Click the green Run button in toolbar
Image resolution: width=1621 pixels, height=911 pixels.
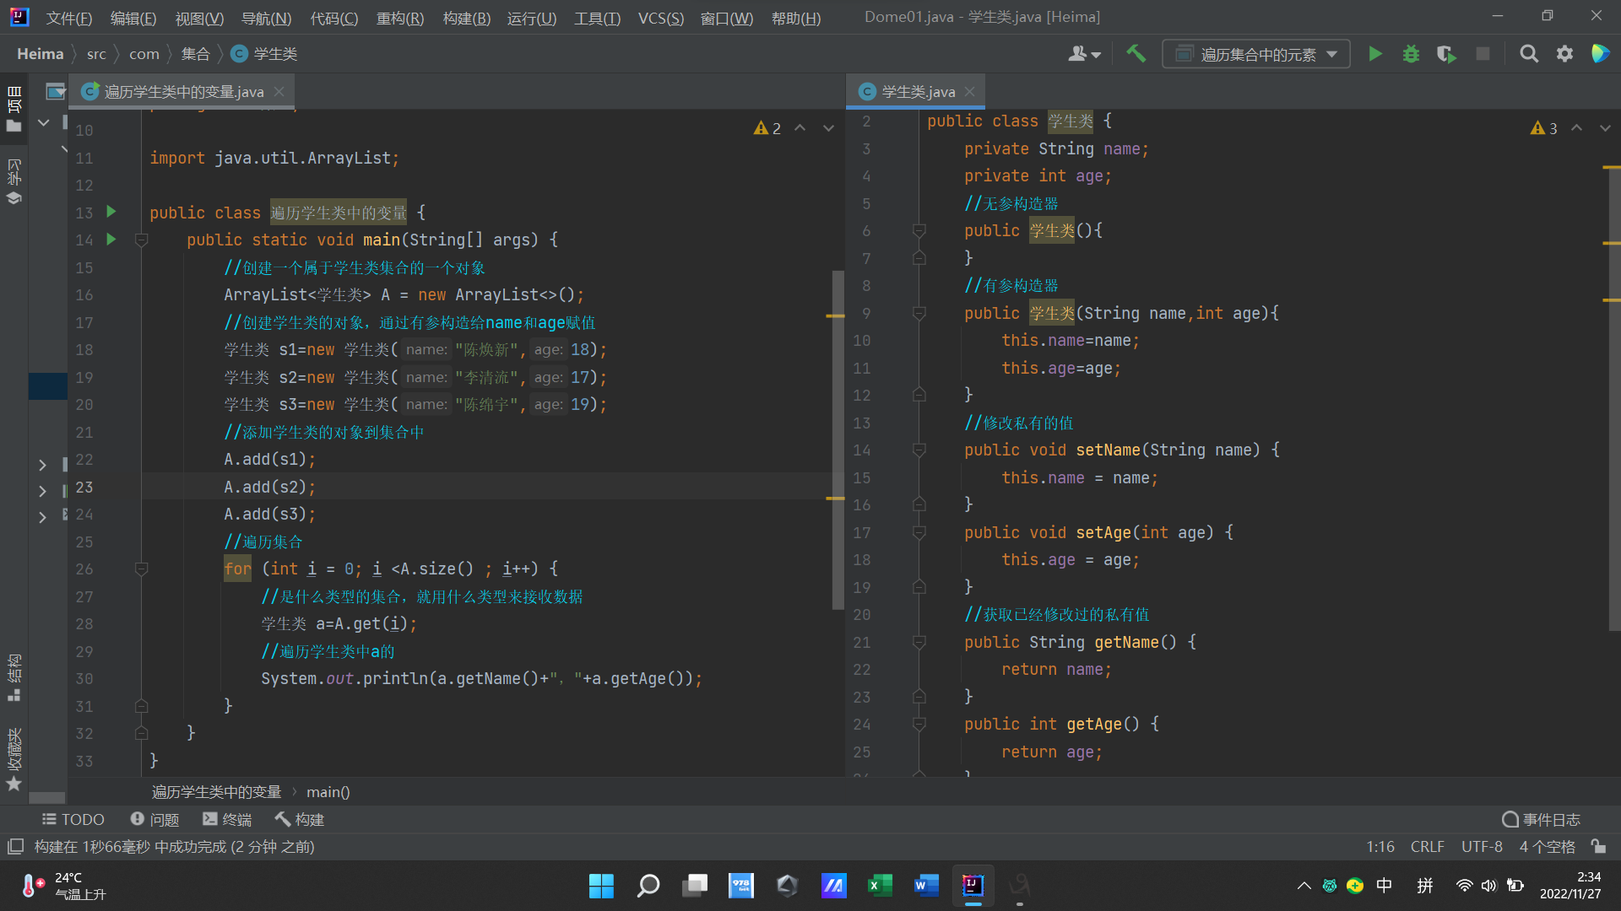pyautogui.click(x=1375, y=55)
